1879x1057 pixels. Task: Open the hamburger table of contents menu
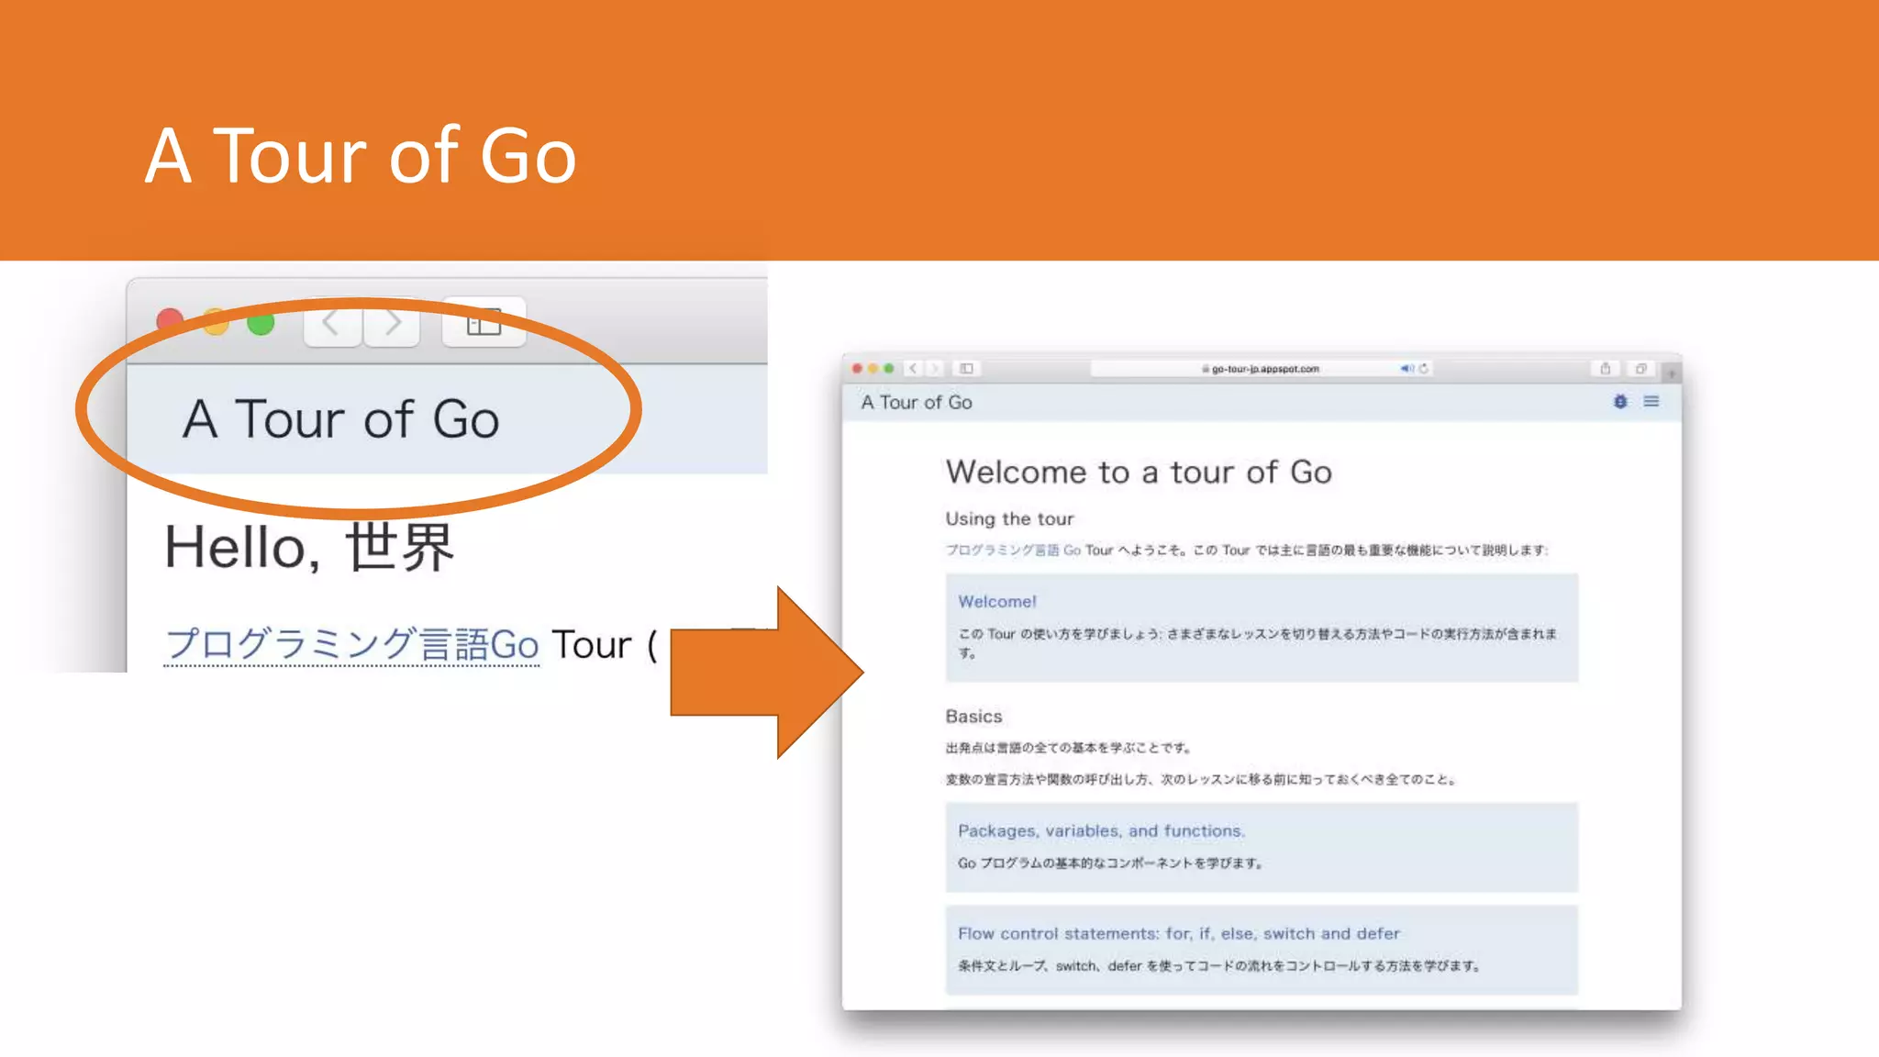point(1651,402)
